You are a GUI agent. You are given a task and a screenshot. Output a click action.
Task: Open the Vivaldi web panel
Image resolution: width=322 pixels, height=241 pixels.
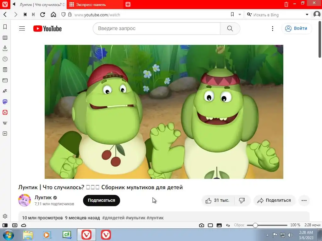(x=5, y=112)
